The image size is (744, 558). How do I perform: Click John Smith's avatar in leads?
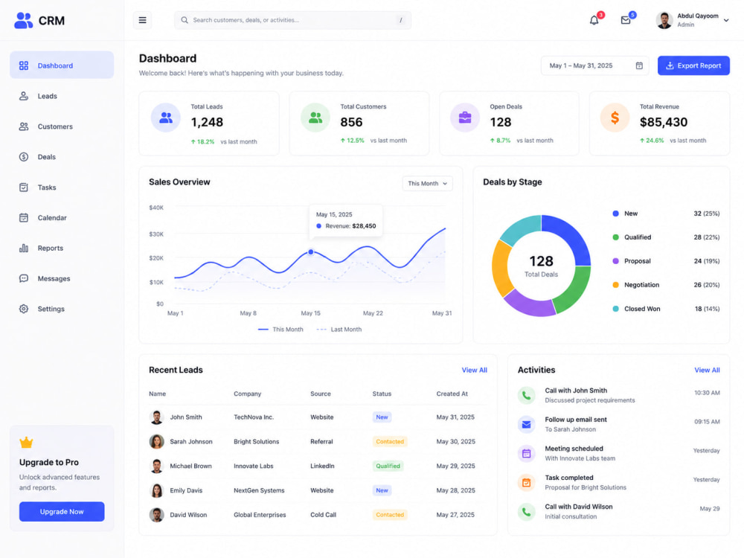[x=156, y=417]
